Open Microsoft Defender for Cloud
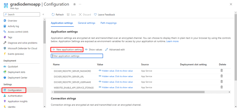This screenshot has width=237, height=108. pyautogui.click(x=22, y=48)
